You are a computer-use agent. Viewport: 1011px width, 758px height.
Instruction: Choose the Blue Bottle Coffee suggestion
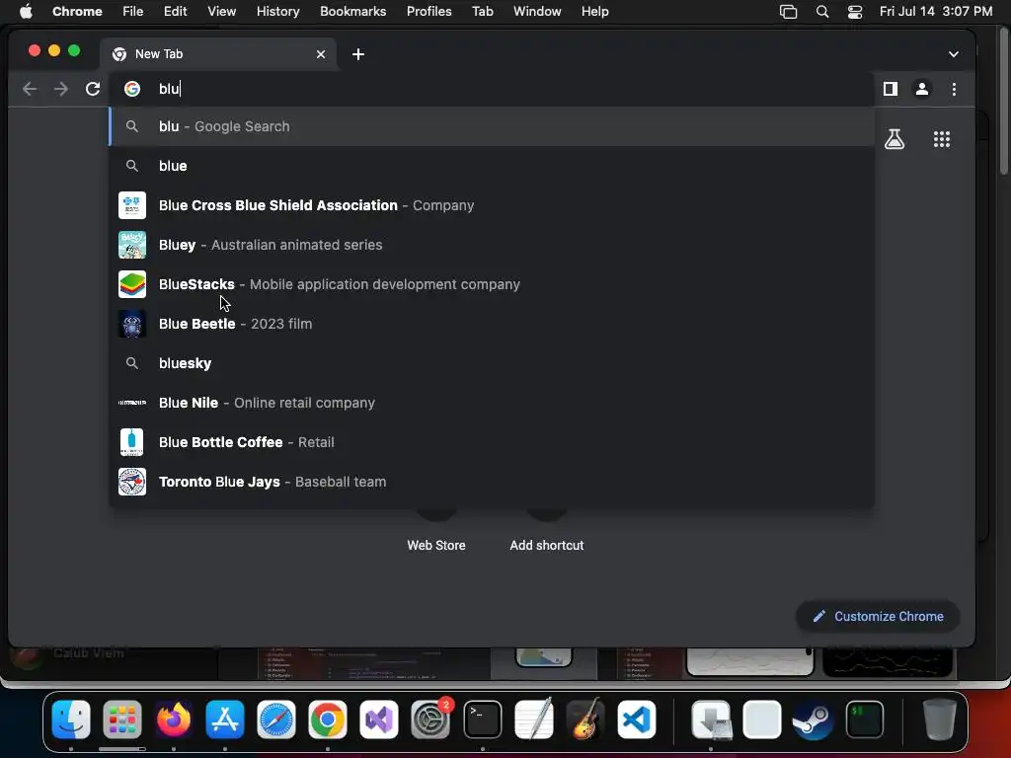coord(492,442)
